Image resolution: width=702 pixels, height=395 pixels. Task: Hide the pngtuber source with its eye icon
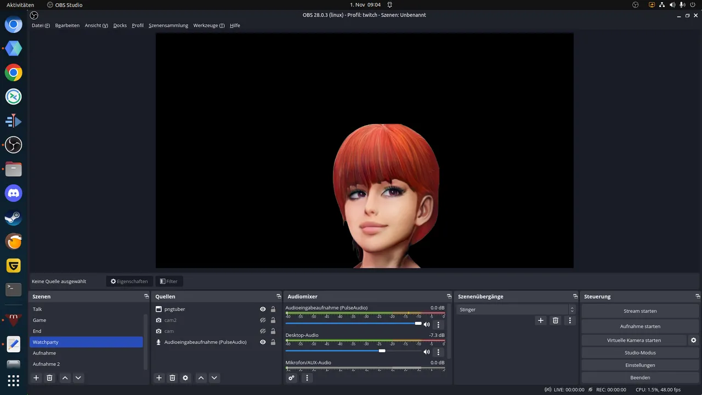point(263,309)
